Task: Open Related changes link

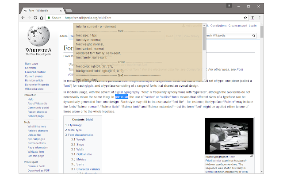Action: pos(38,131)
